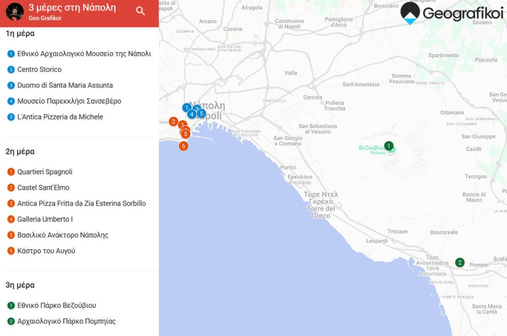
Task: Click blue map marker 1 on map
Action: (x=187, y=108)
